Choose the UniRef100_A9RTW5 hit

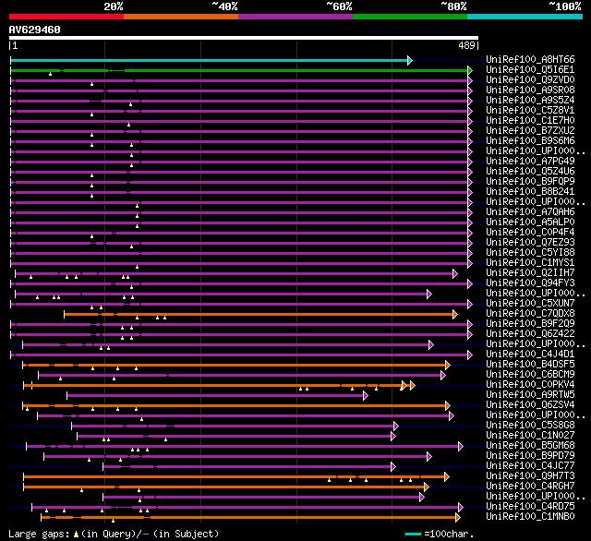(x=530, y=395)
